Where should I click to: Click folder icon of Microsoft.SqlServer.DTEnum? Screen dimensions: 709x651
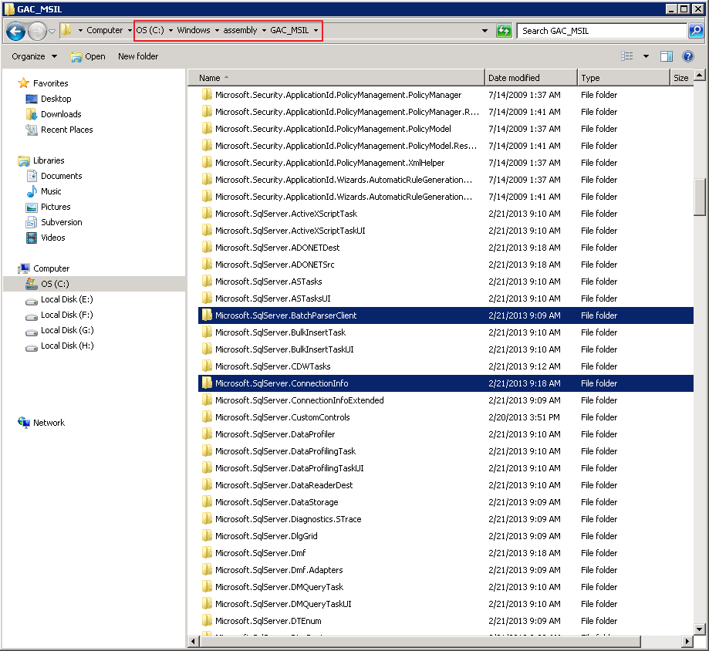pyautogui.click(x=207, y=620)
